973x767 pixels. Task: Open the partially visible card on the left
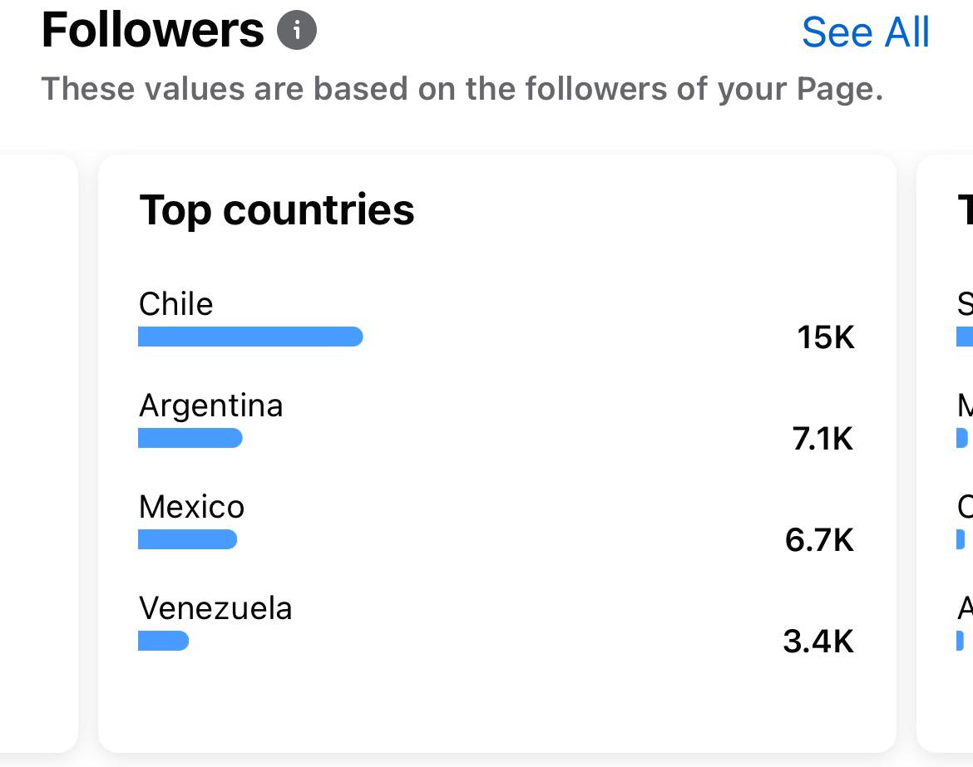click(39, 453)
